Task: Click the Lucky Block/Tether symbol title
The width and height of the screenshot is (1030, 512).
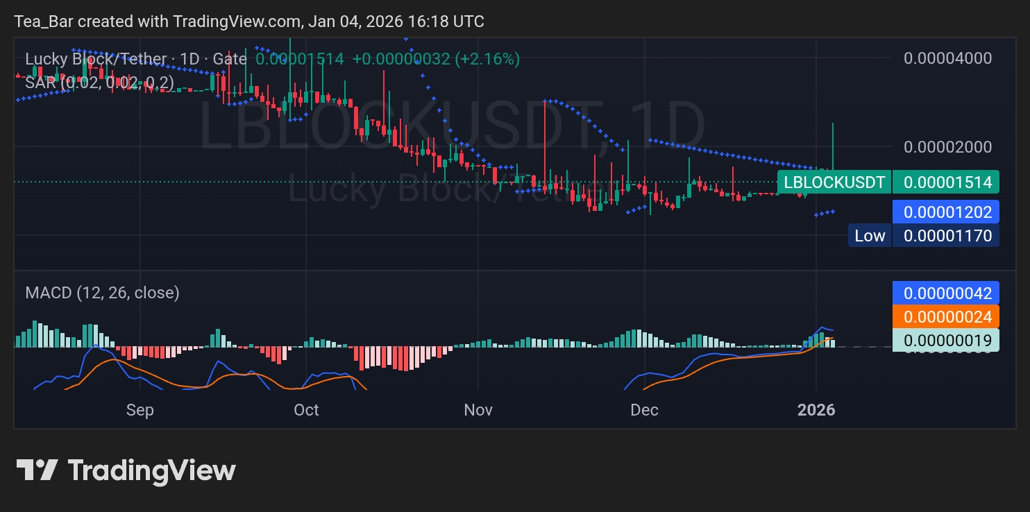Action: point(135,59)
